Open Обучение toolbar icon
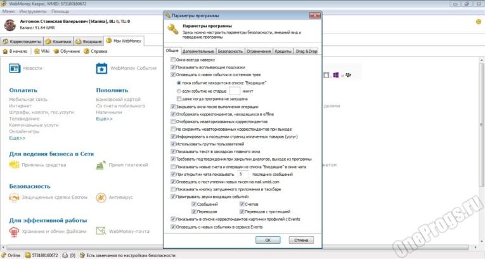The image size is (485, 259). pos(56,51)
